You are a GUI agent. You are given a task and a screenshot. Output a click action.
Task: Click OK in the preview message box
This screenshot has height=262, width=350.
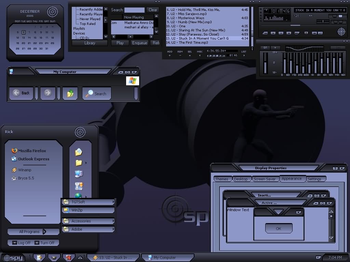[x=279, y=228]
